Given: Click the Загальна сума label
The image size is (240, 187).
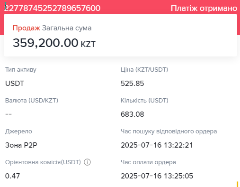Looking at the screenshot, I should [x=67, y=28].
